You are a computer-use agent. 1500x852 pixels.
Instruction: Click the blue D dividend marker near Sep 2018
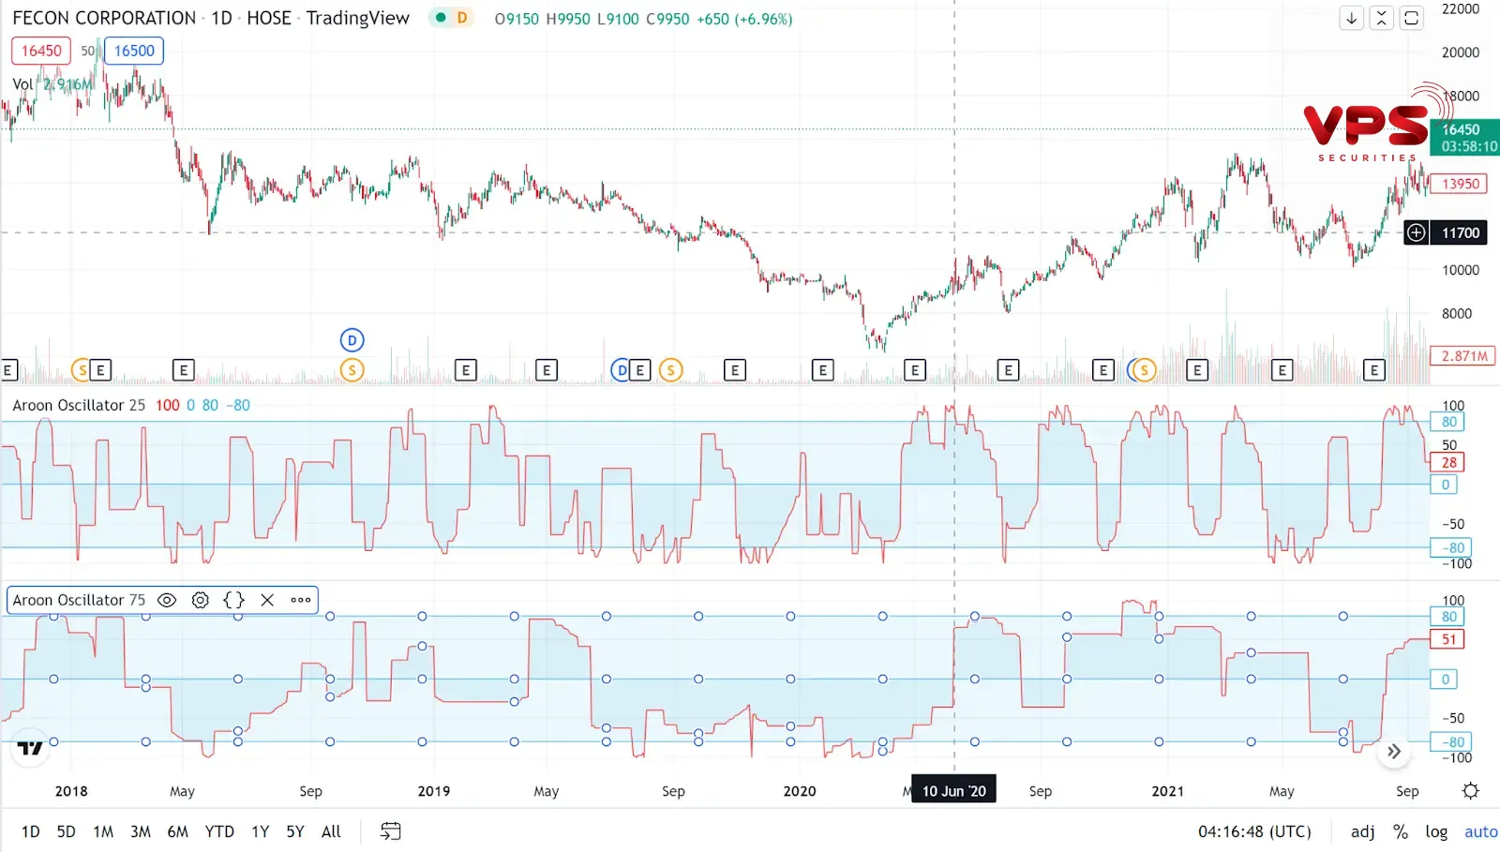[352, 340]
